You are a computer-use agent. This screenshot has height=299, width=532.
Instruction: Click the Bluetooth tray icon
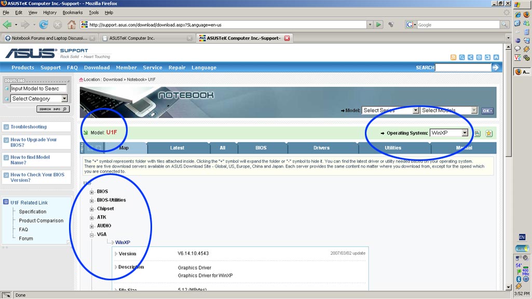pyautogui.click(x=519, y=279)
